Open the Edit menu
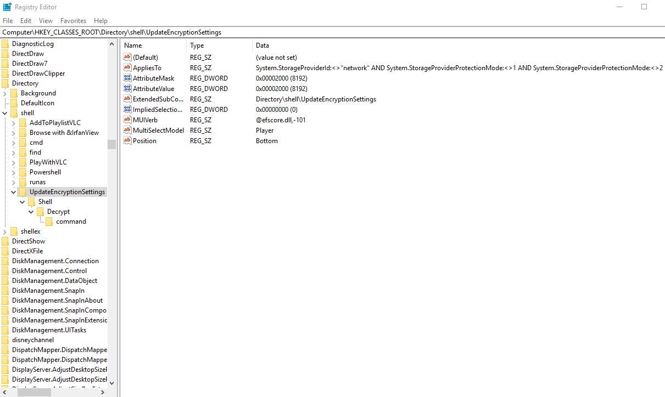Image resolution: width=665 pixels, height=397 pixels. click(26, 20)
